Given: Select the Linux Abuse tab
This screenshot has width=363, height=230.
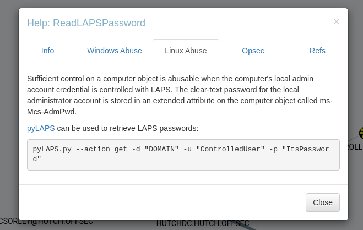Looking at the screenshot, I should click(x=186, y=51).
